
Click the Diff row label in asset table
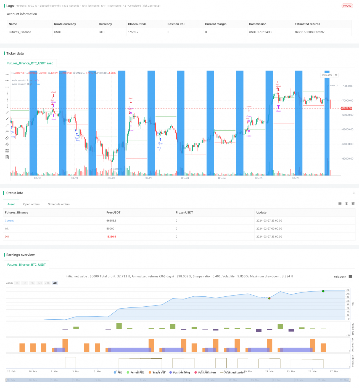tap(7, 237)
